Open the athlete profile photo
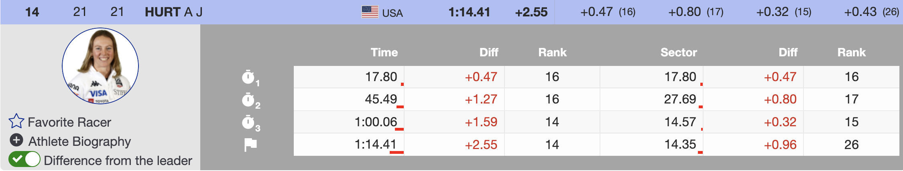The height and width of the screenshot is (171, 903). tap(100, 66)
